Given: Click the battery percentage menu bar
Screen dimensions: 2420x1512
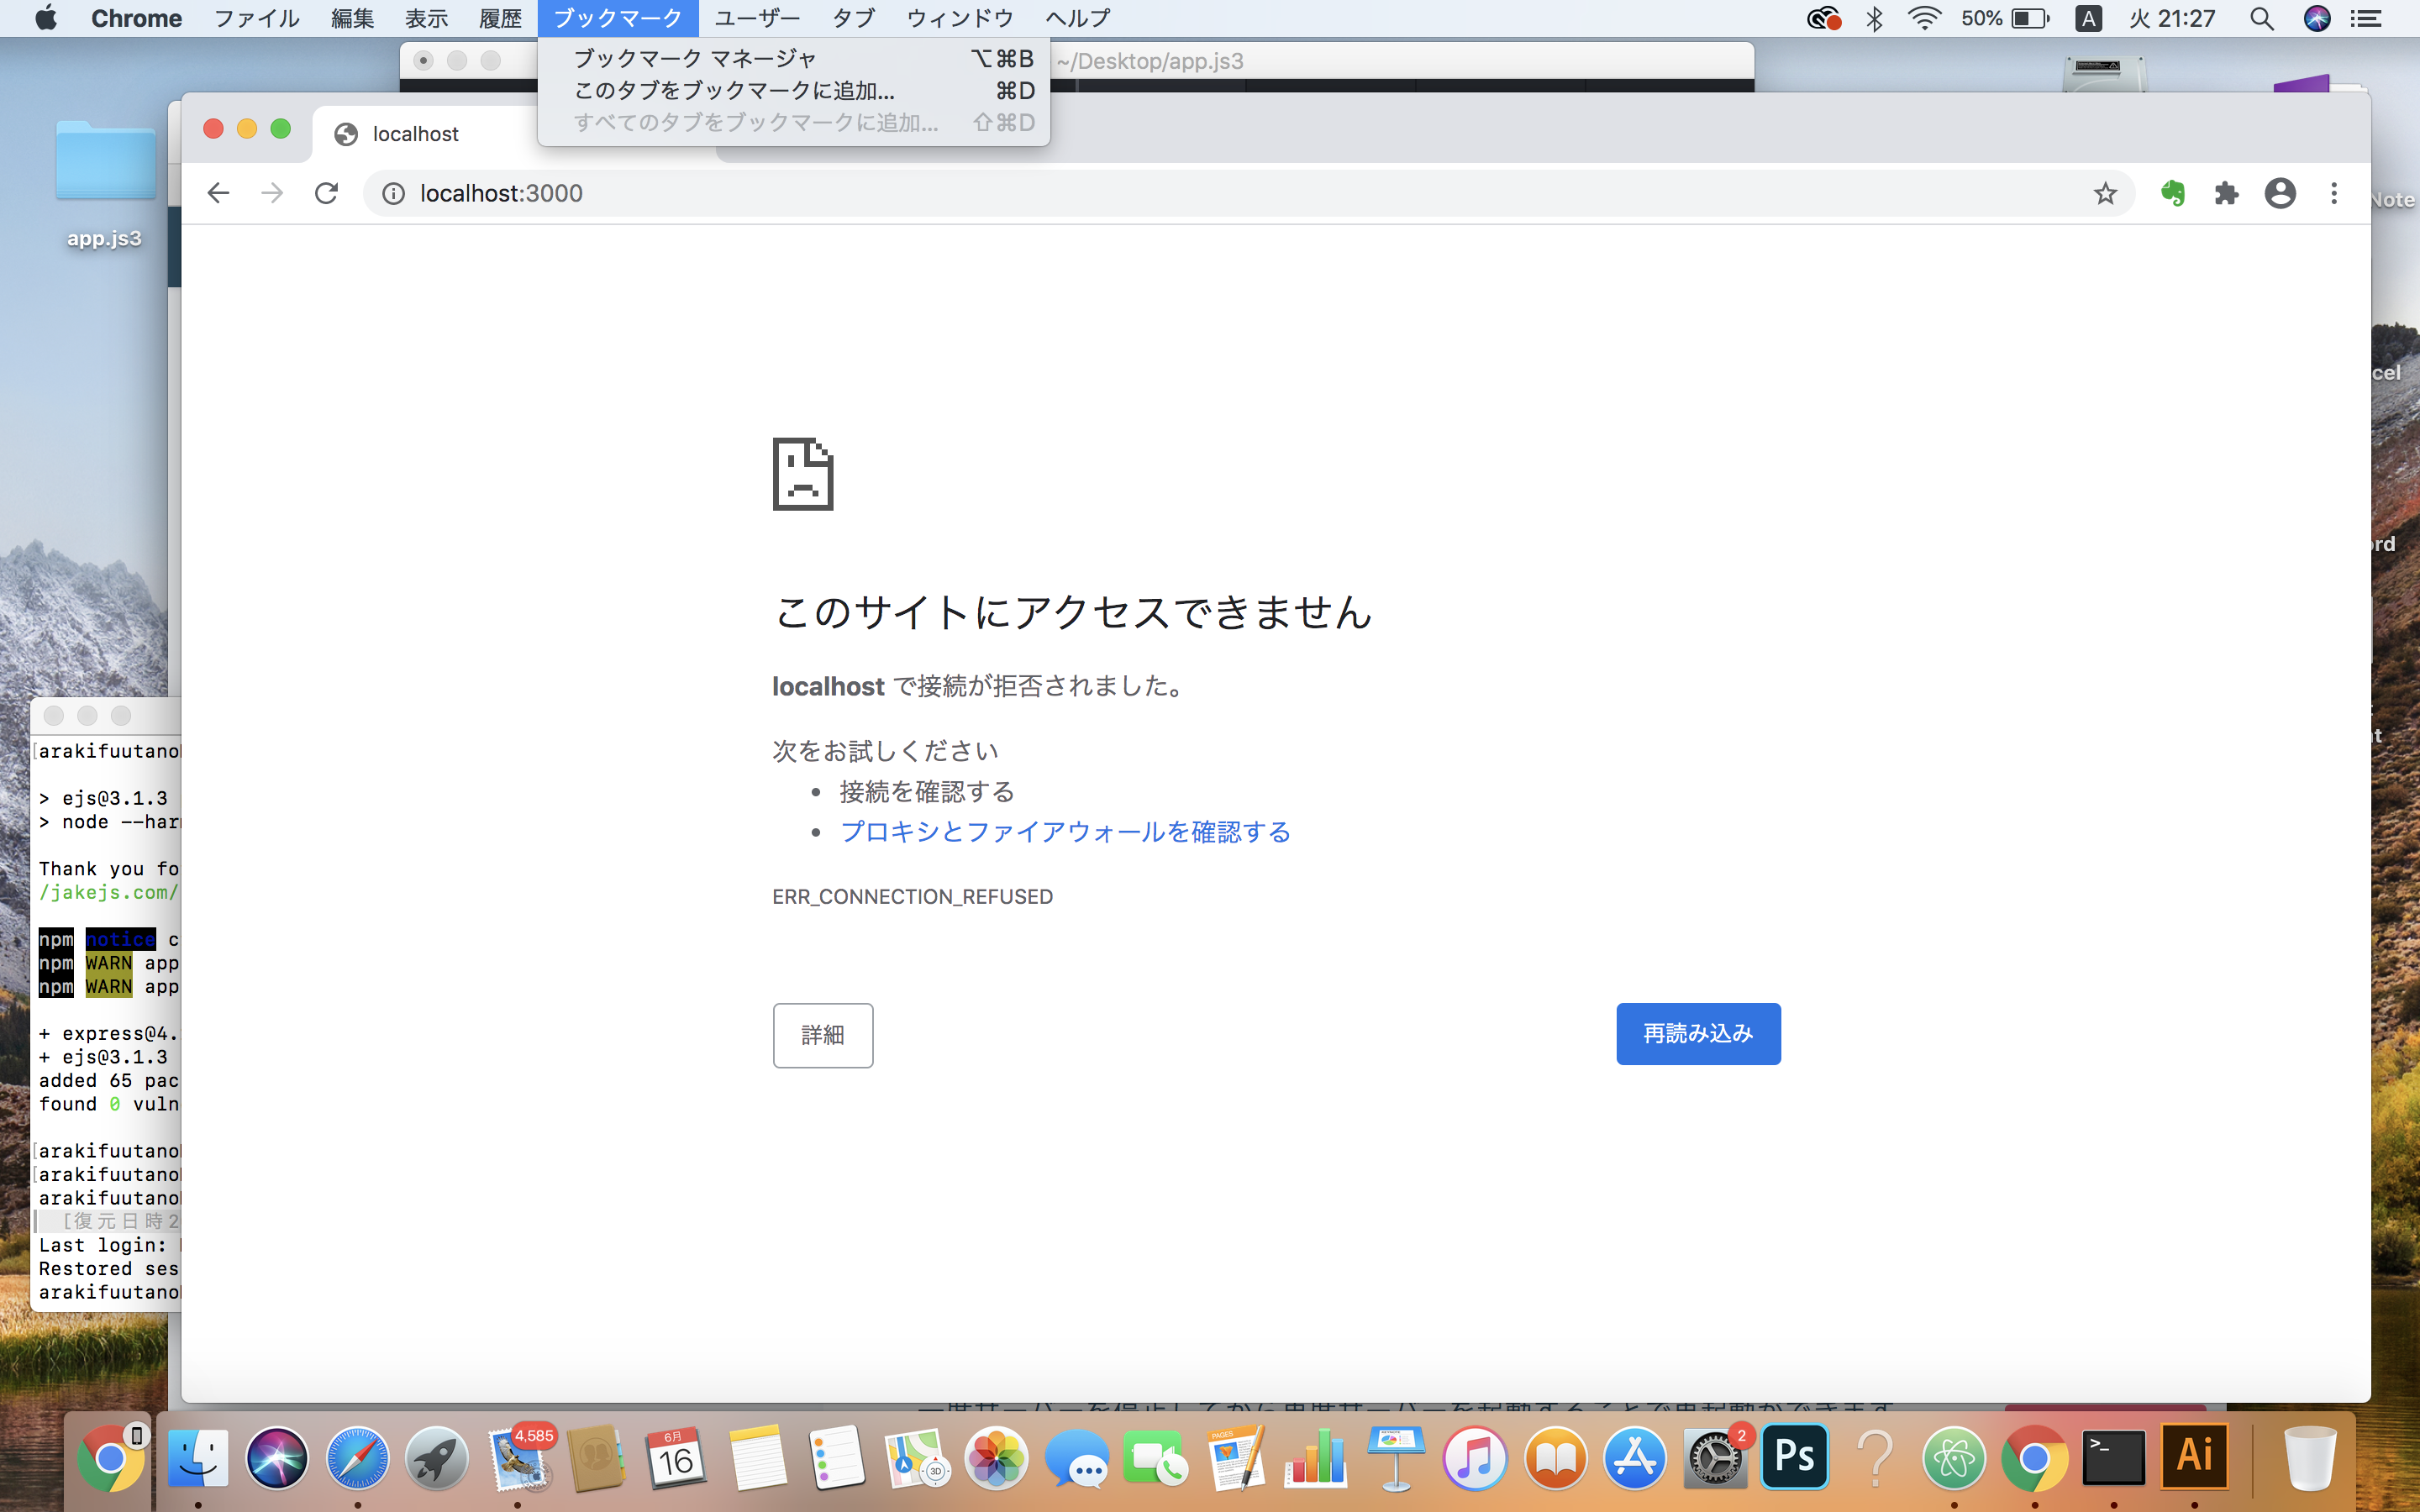Looking at the screenshot, I should click(x=2002, y=19).
